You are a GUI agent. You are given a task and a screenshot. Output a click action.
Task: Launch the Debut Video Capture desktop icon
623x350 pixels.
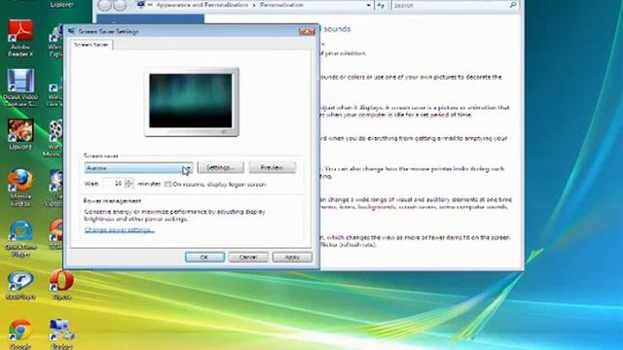coord(20,87)
